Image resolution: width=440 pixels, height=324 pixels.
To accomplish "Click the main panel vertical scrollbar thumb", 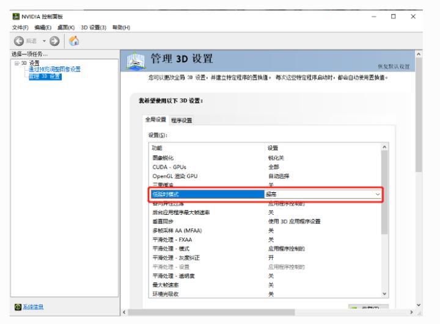I will click(419, 115).
